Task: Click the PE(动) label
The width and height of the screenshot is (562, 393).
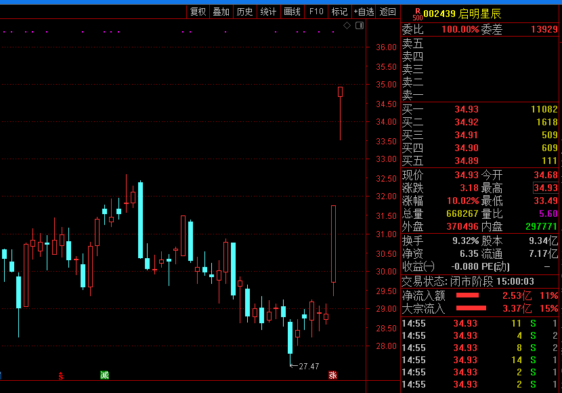Action: coord(495,266)
